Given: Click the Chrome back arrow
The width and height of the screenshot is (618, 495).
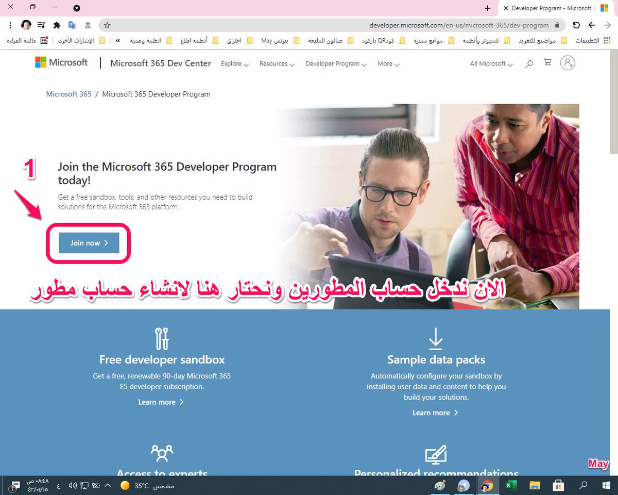Looking at the screenshot, I should click(592, 25).
